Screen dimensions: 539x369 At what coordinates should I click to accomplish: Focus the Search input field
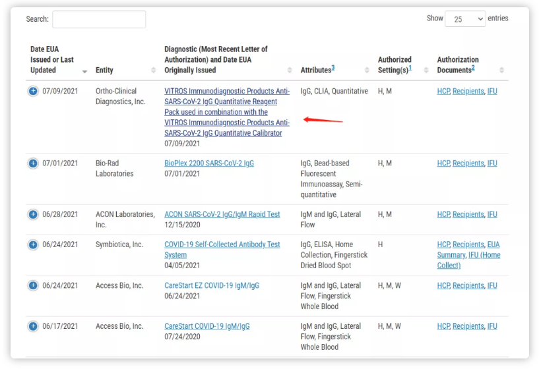(99, 19)
